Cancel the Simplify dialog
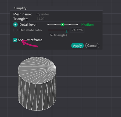 (x=92, y=46)
